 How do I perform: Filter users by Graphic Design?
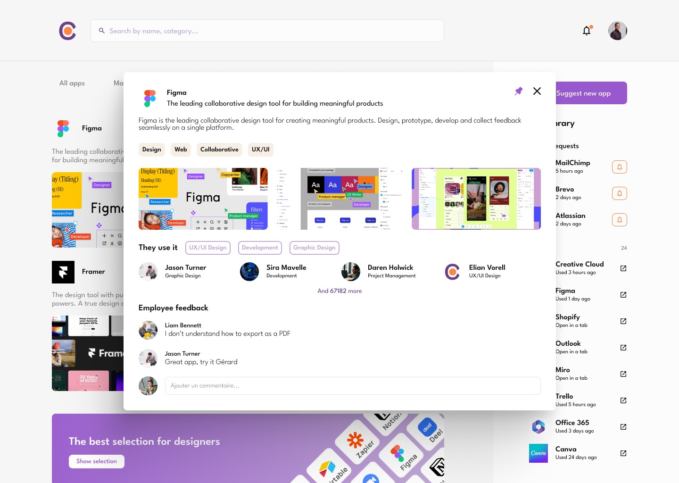click(315, 248)
